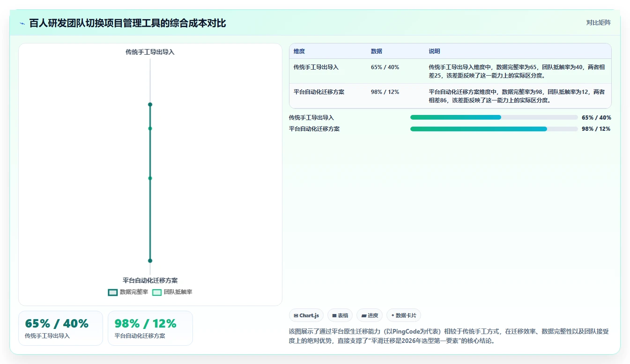Image resolution: width=630 pixels, height=364 pixels.
Task: Toggle 团队抵触率 legend swatch
Action: [157, 292]
